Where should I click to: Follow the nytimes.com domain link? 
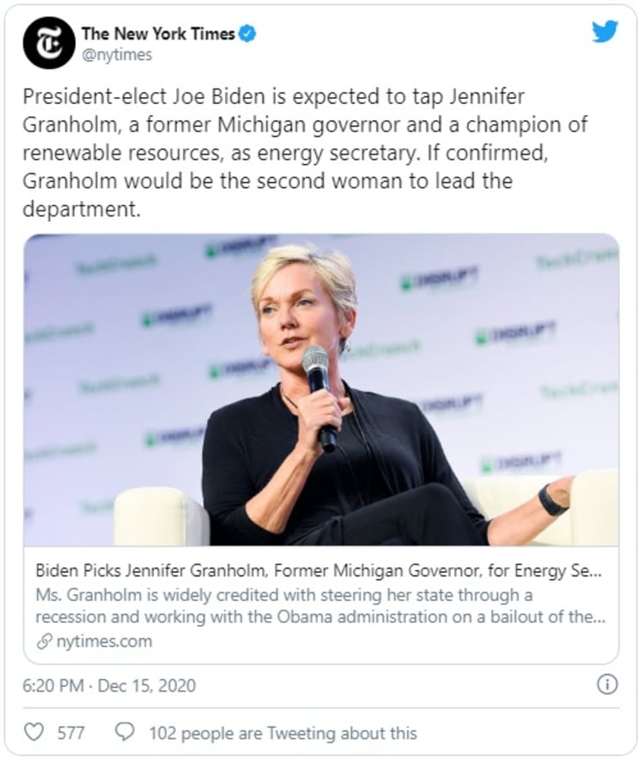101,641
